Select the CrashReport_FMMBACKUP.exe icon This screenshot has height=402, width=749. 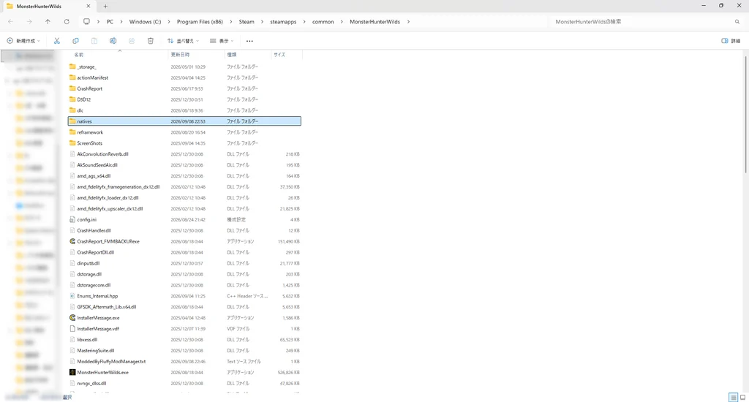click(x=72, y=242)
